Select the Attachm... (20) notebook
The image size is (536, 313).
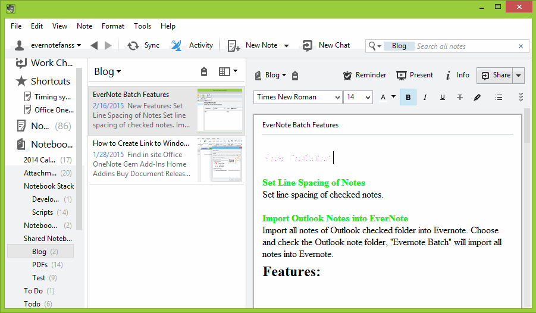point(48,173)
